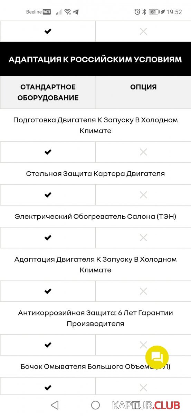This screenshot has width=191, height=416.
Task: Click checkmark under Антикоррозийная Защита row
Action: pos(48,345)
